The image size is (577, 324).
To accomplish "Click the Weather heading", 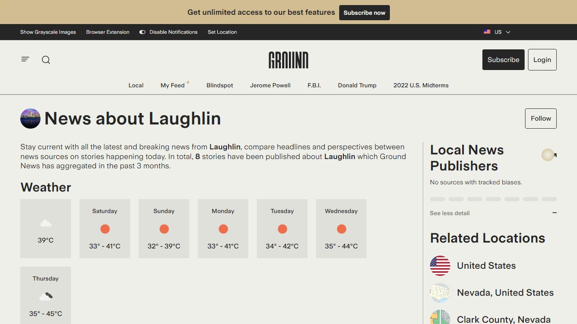I will point(46,187).
